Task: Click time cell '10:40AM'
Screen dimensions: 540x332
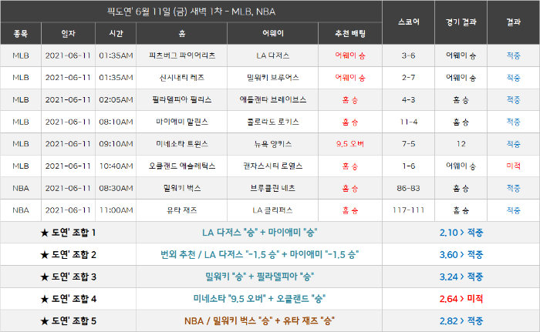Action: (116, 166)
